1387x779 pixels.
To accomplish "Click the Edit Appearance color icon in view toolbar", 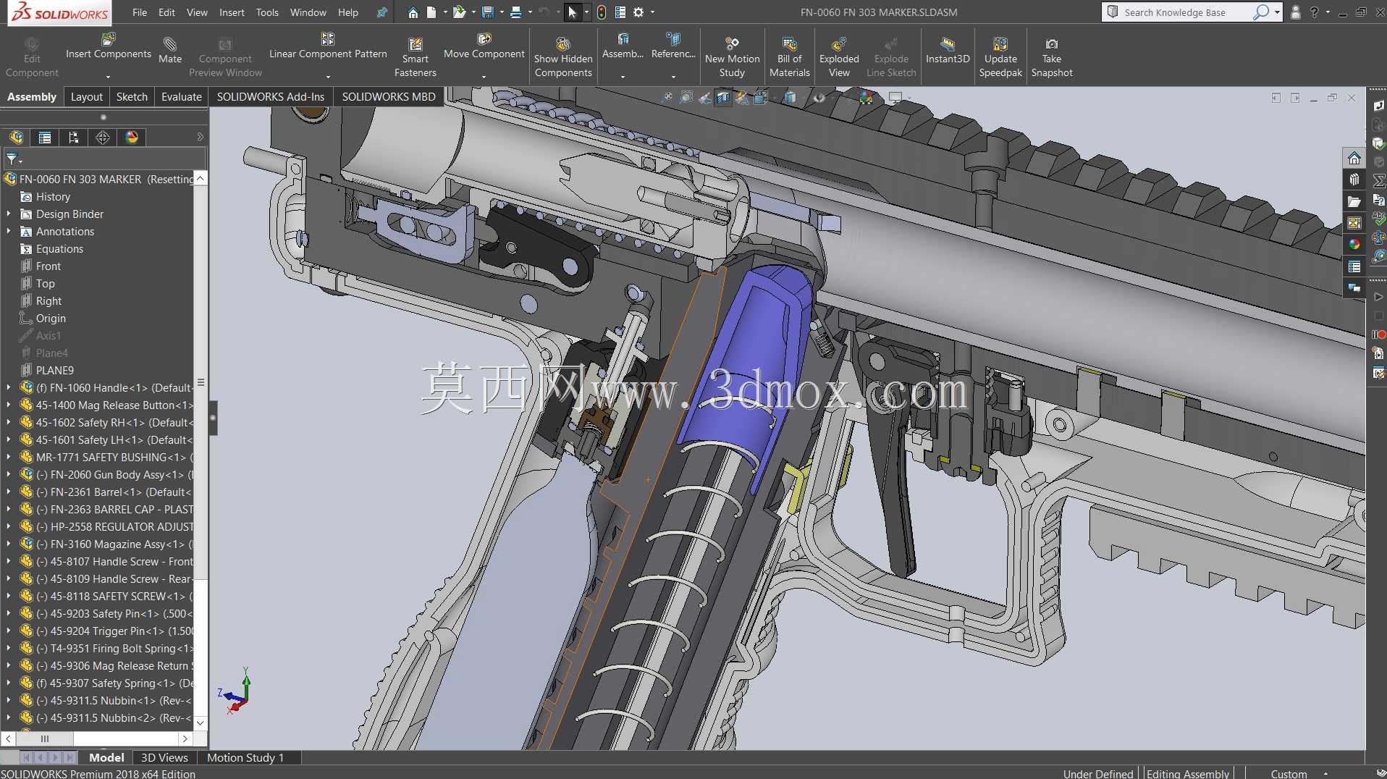I will click(866, 98).
